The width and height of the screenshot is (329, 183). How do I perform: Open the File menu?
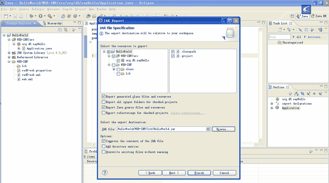pos(4,9)
